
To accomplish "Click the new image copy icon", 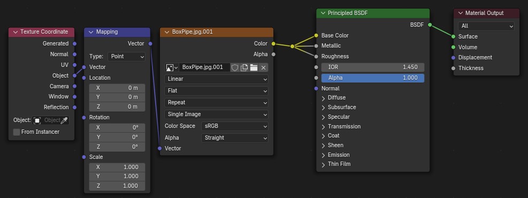I will pyautogui.click(x=244, y=67).
